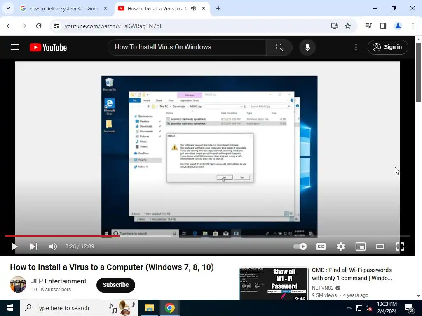Open the Windows Start menu
Screen dimensions: 422x316
(10, 308)
